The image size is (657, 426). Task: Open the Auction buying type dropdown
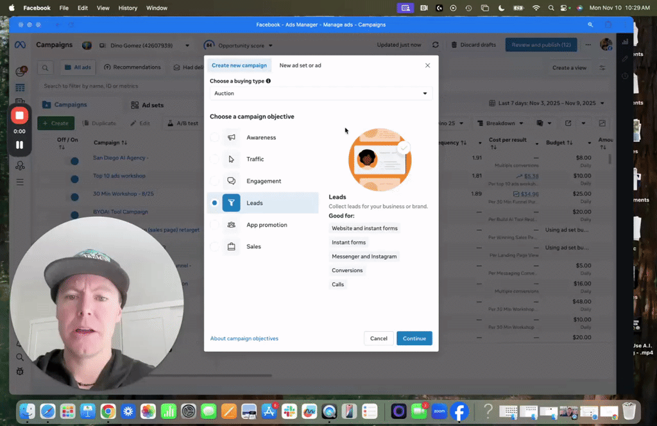321,94
